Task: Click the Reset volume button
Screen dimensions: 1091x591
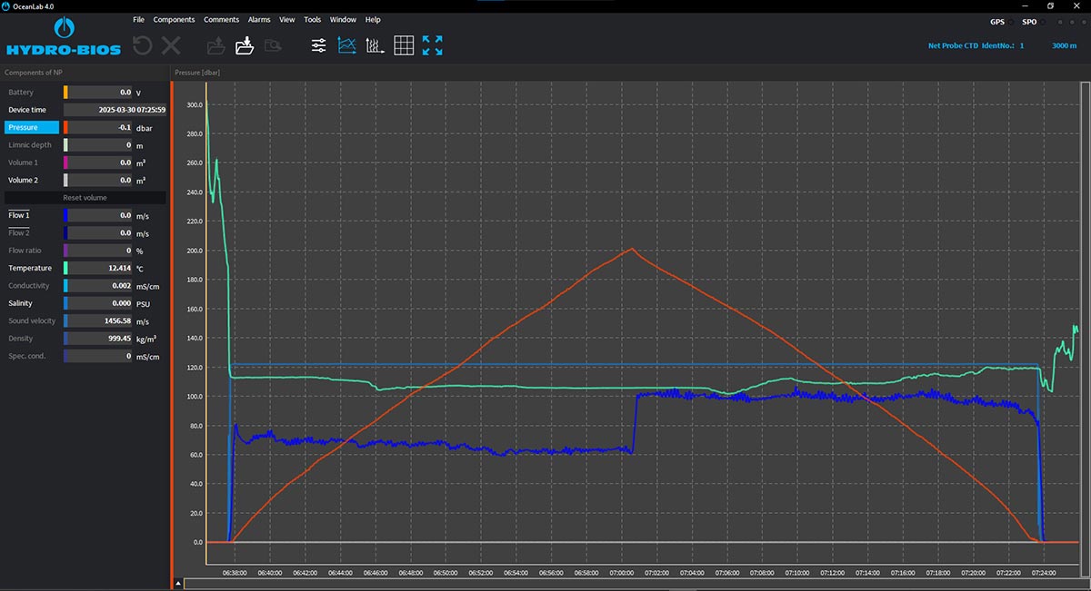Action: tap(85, 197)
